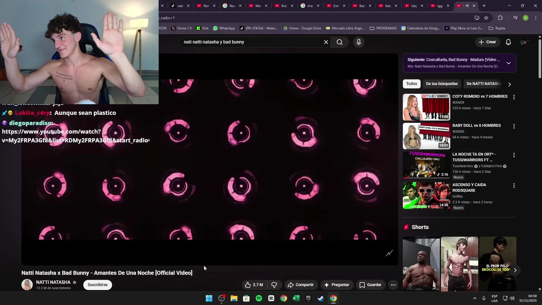Image resolution: width=542 pixels, height=305 pixels.
Task: Open the PROGRAMAS bookmarks folder
Action: [383, 28]
